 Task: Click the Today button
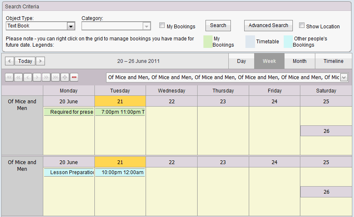coord(25,61)
